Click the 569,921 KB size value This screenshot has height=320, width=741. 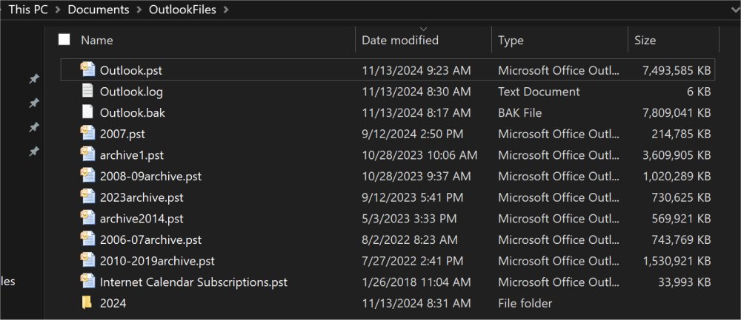(x=681, y=218)
